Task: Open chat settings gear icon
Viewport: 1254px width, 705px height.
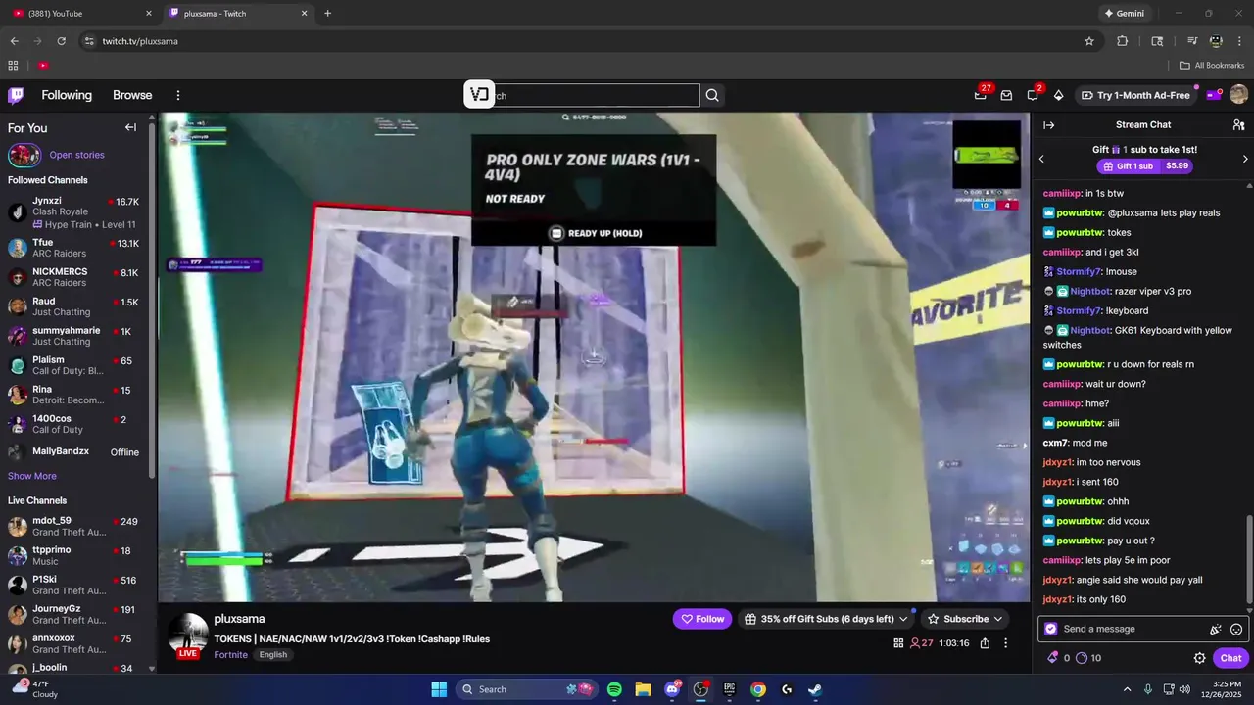Action: 1199,658
